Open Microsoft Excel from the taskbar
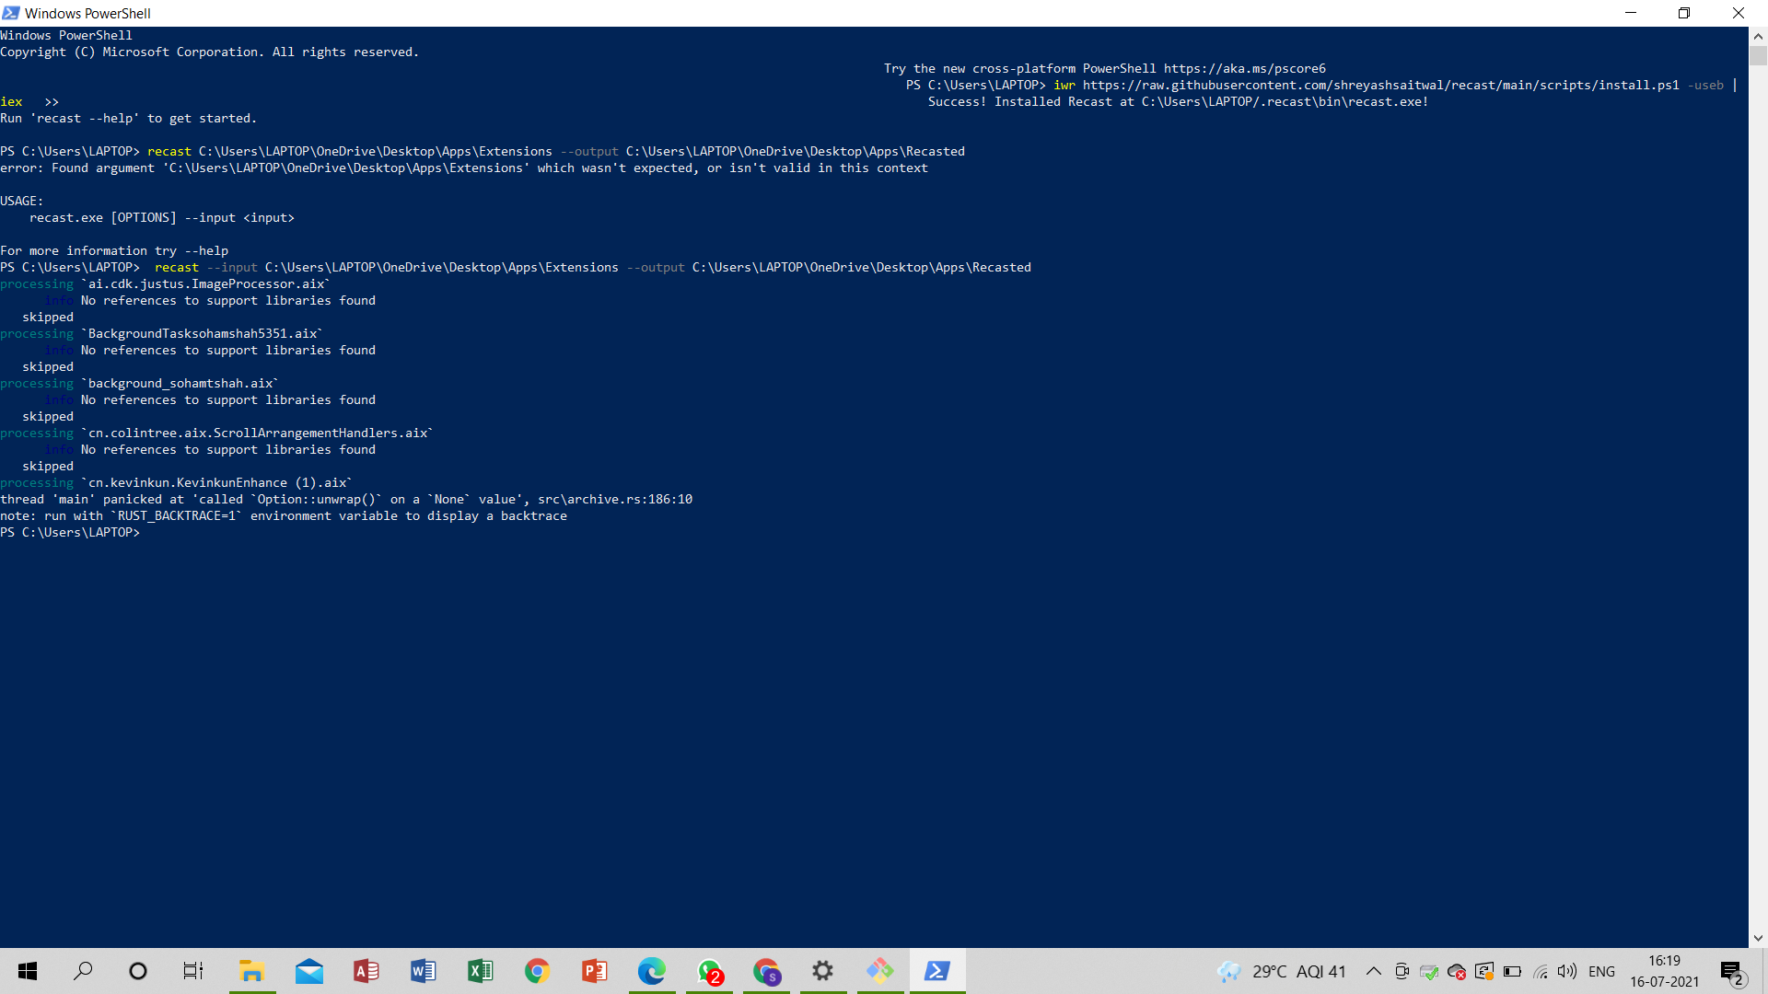This screenshot has height=994, width=1768. pos(481,971)
